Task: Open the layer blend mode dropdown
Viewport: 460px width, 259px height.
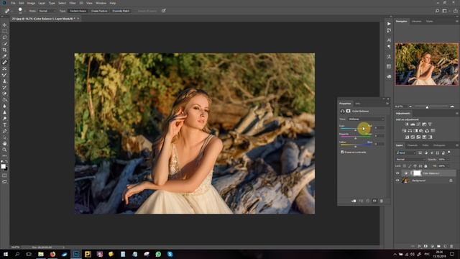Action: tap(410, 160)
